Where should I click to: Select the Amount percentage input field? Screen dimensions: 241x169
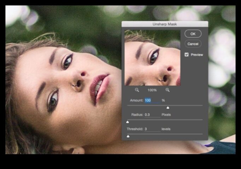[x=152, y=100]
